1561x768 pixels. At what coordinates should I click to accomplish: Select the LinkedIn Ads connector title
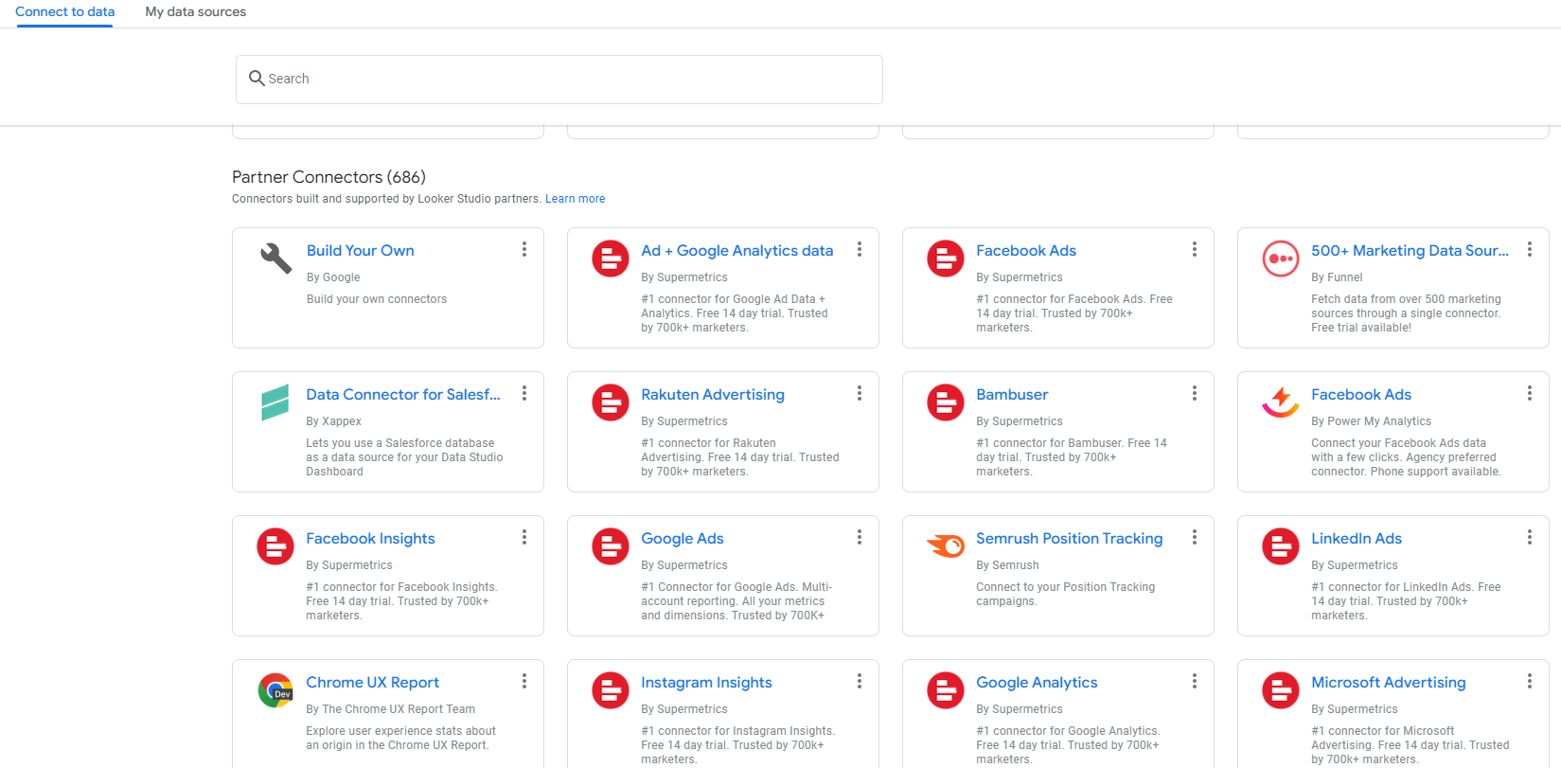[1356, 539]
